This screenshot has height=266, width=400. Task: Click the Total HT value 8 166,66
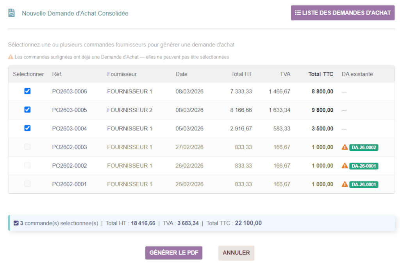tap(241, 110)
